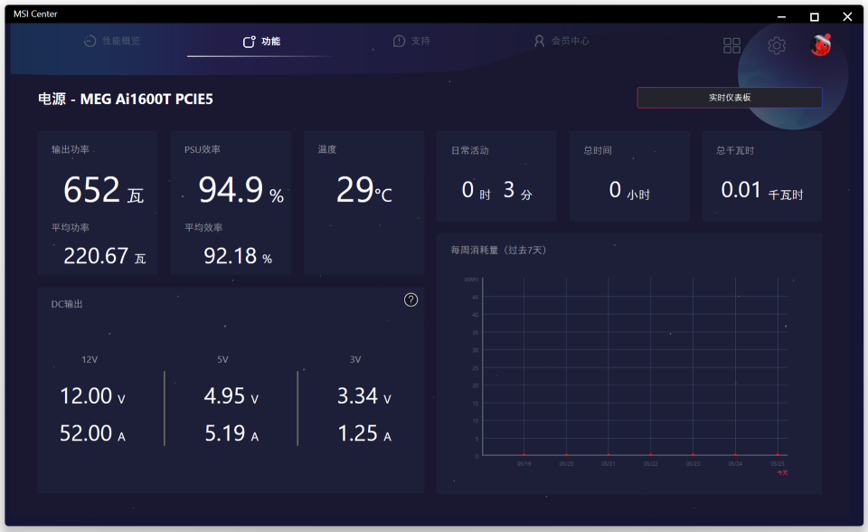The height and width of the screenshot is (532, 868).
Task: Open the 会员中心 tab
Action: coord(561,41)
